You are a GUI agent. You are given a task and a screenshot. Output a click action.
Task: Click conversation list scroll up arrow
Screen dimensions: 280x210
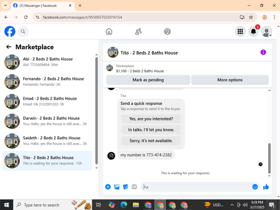96,55
